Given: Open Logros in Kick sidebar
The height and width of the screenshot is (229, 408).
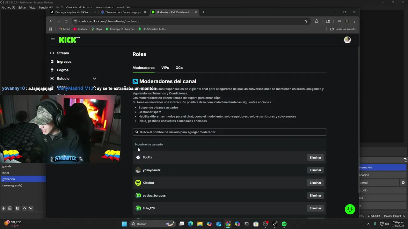Looking at the screenshot, I should [63, 70].
